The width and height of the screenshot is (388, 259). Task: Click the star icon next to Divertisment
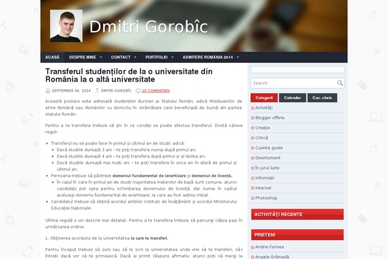253,158
